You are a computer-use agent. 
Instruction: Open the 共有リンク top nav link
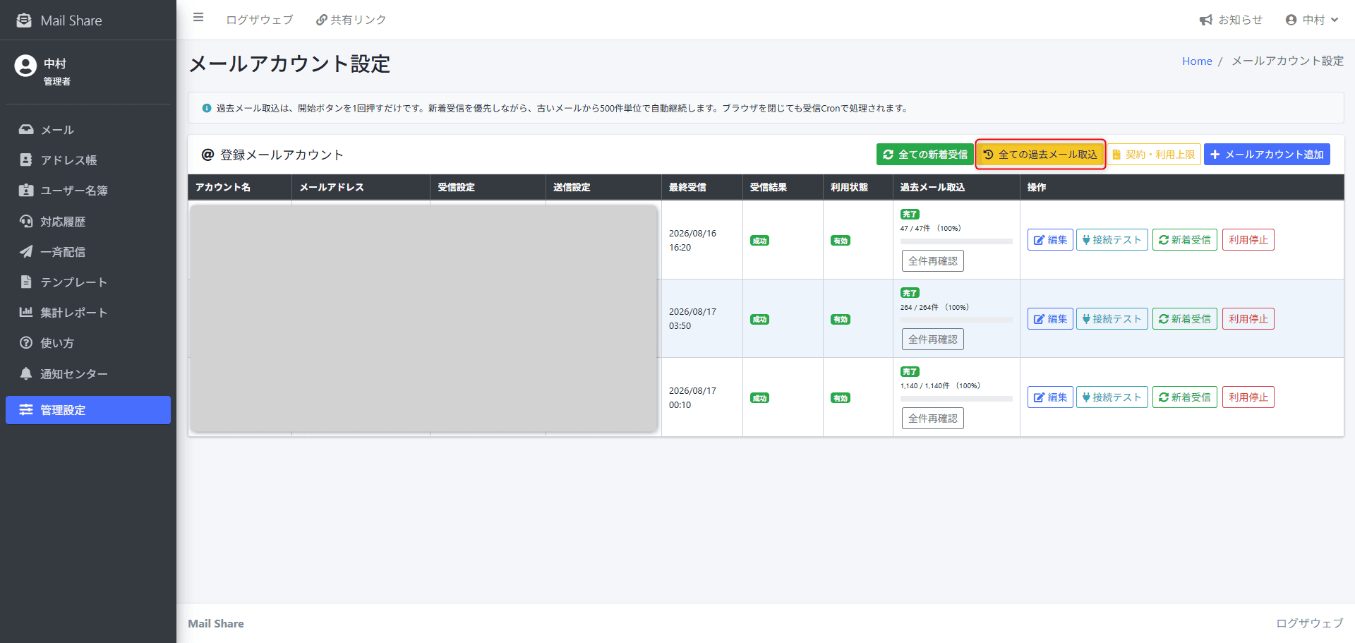click(351, 20)
